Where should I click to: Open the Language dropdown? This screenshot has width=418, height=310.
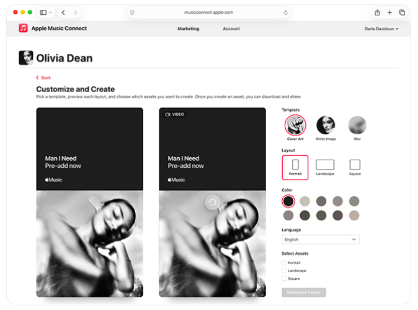320,239
